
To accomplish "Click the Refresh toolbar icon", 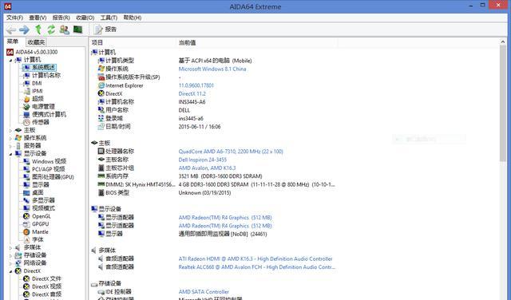I will click(51, 30).
